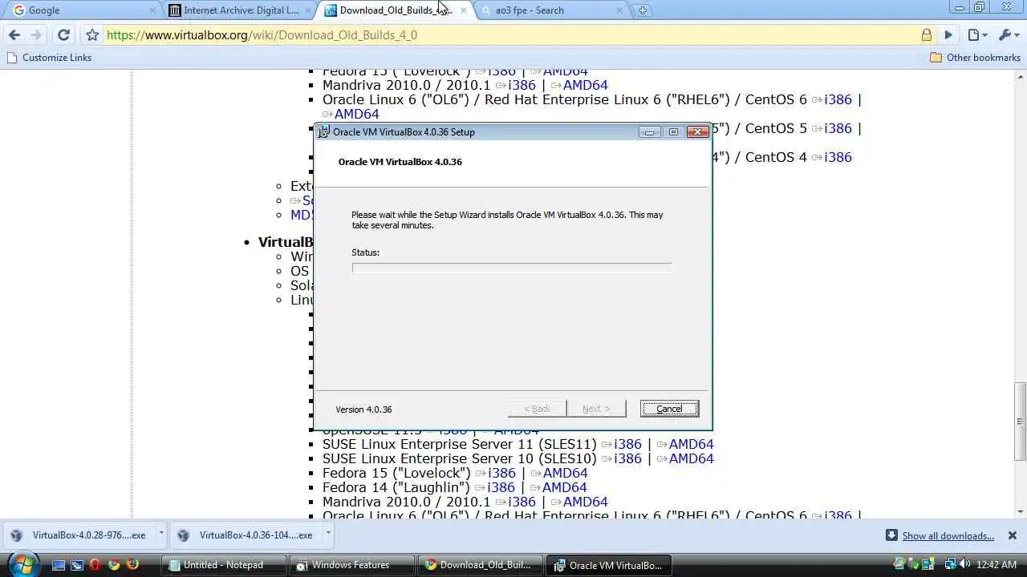Click Show all downloads link
Screen dimensions: 1027x577
(948, 536)
